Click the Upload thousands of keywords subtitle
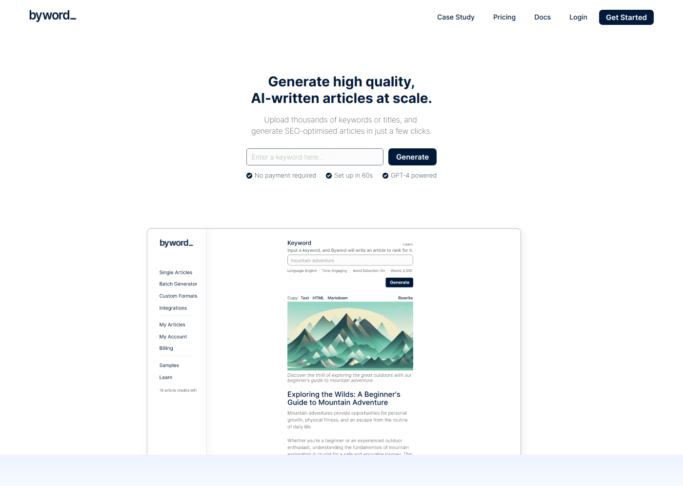 341,125
